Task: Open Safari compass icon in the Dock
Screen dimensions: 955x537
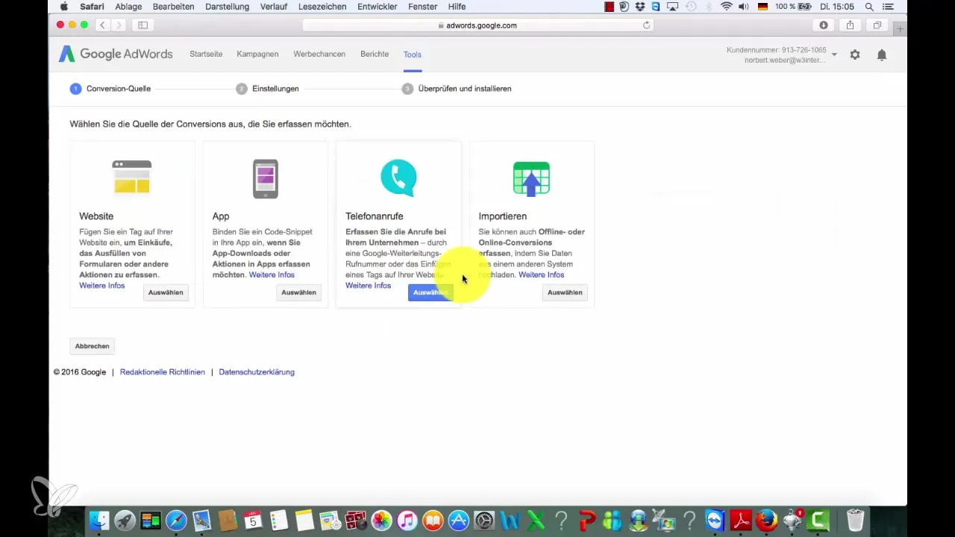Action: [x=176, y=521]
